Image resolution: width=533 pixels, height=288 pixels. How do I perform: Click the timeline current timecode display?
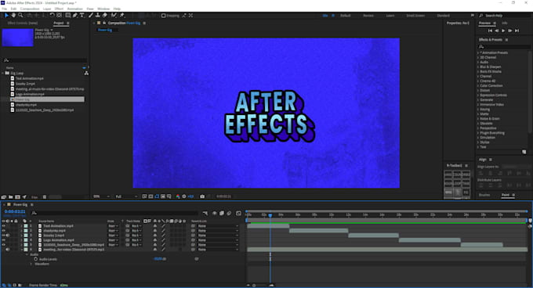[x=15, y=211]
